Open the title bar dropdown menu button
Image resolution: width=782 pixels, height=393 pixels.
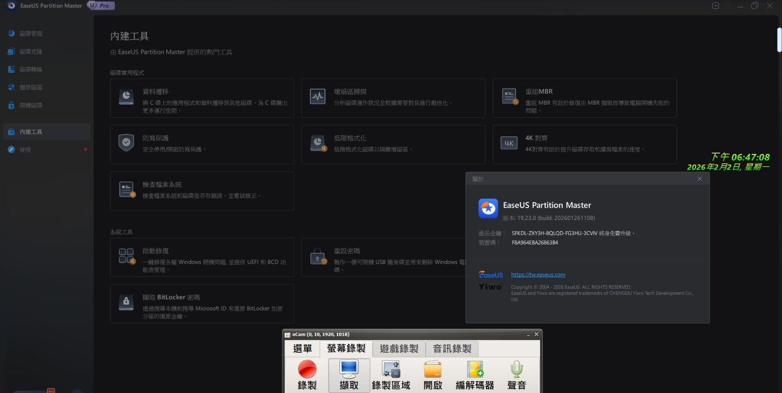716,6
